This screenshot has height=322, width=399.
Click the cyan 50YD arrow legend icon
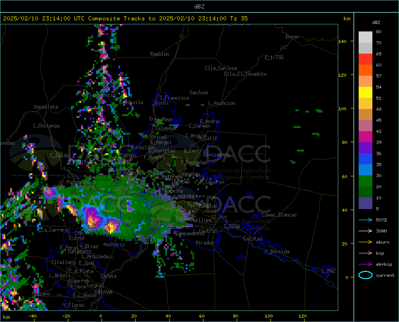tap(365, 220)
